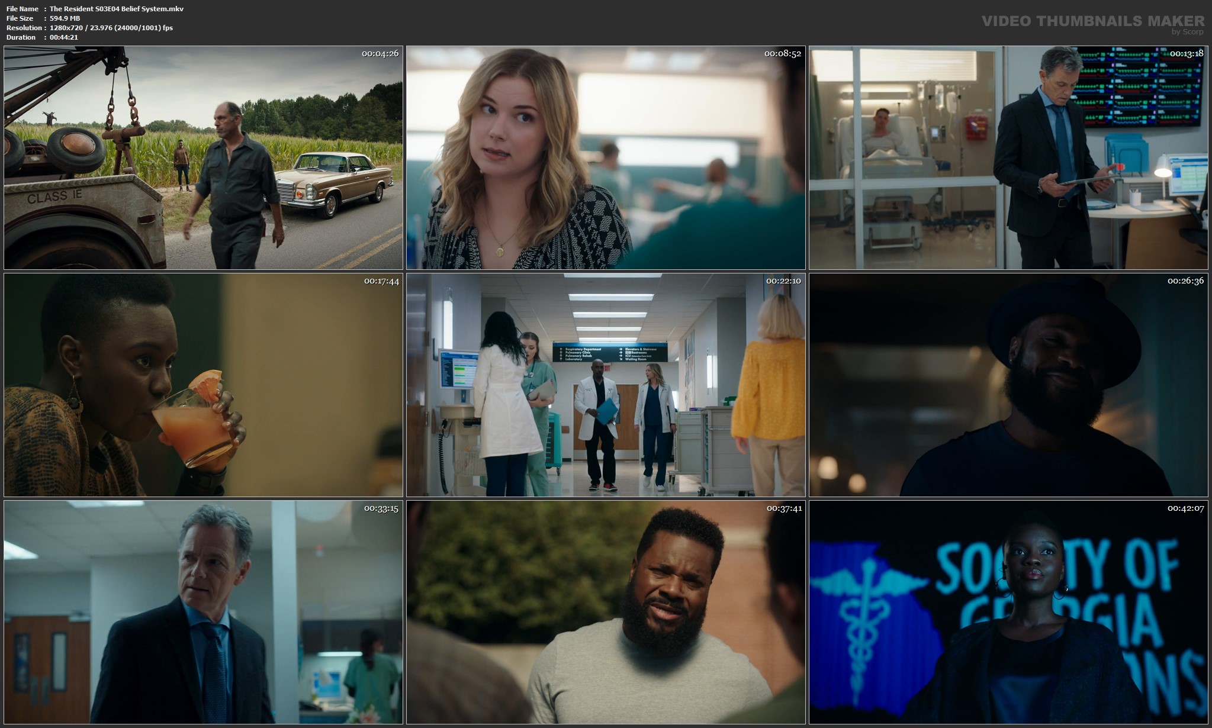Open the frame stamped 00:08:52
1212x728 pixels.
pyautogui.click(x=606, y=157)
